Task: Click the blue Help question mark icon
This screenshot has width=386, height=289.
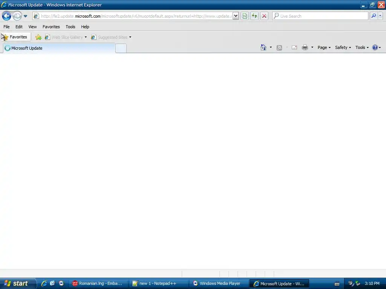Action: 375,48
